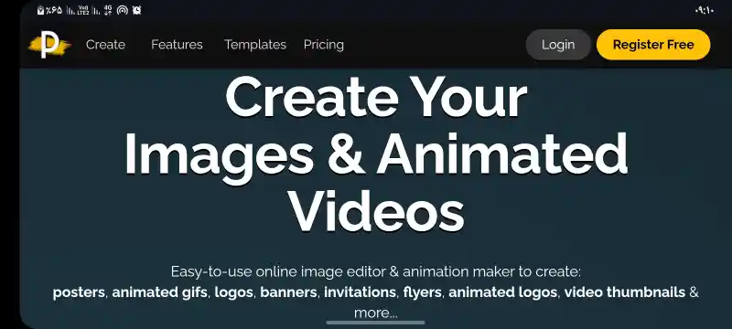Tap the hotspot status icon
The image size is (732, 329).
(123, 10)
